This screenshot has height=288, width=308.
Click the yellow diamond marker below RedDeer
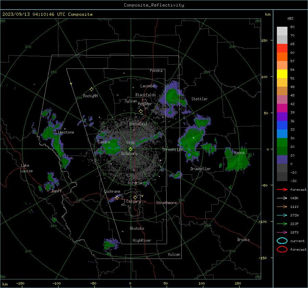point(141,111)
